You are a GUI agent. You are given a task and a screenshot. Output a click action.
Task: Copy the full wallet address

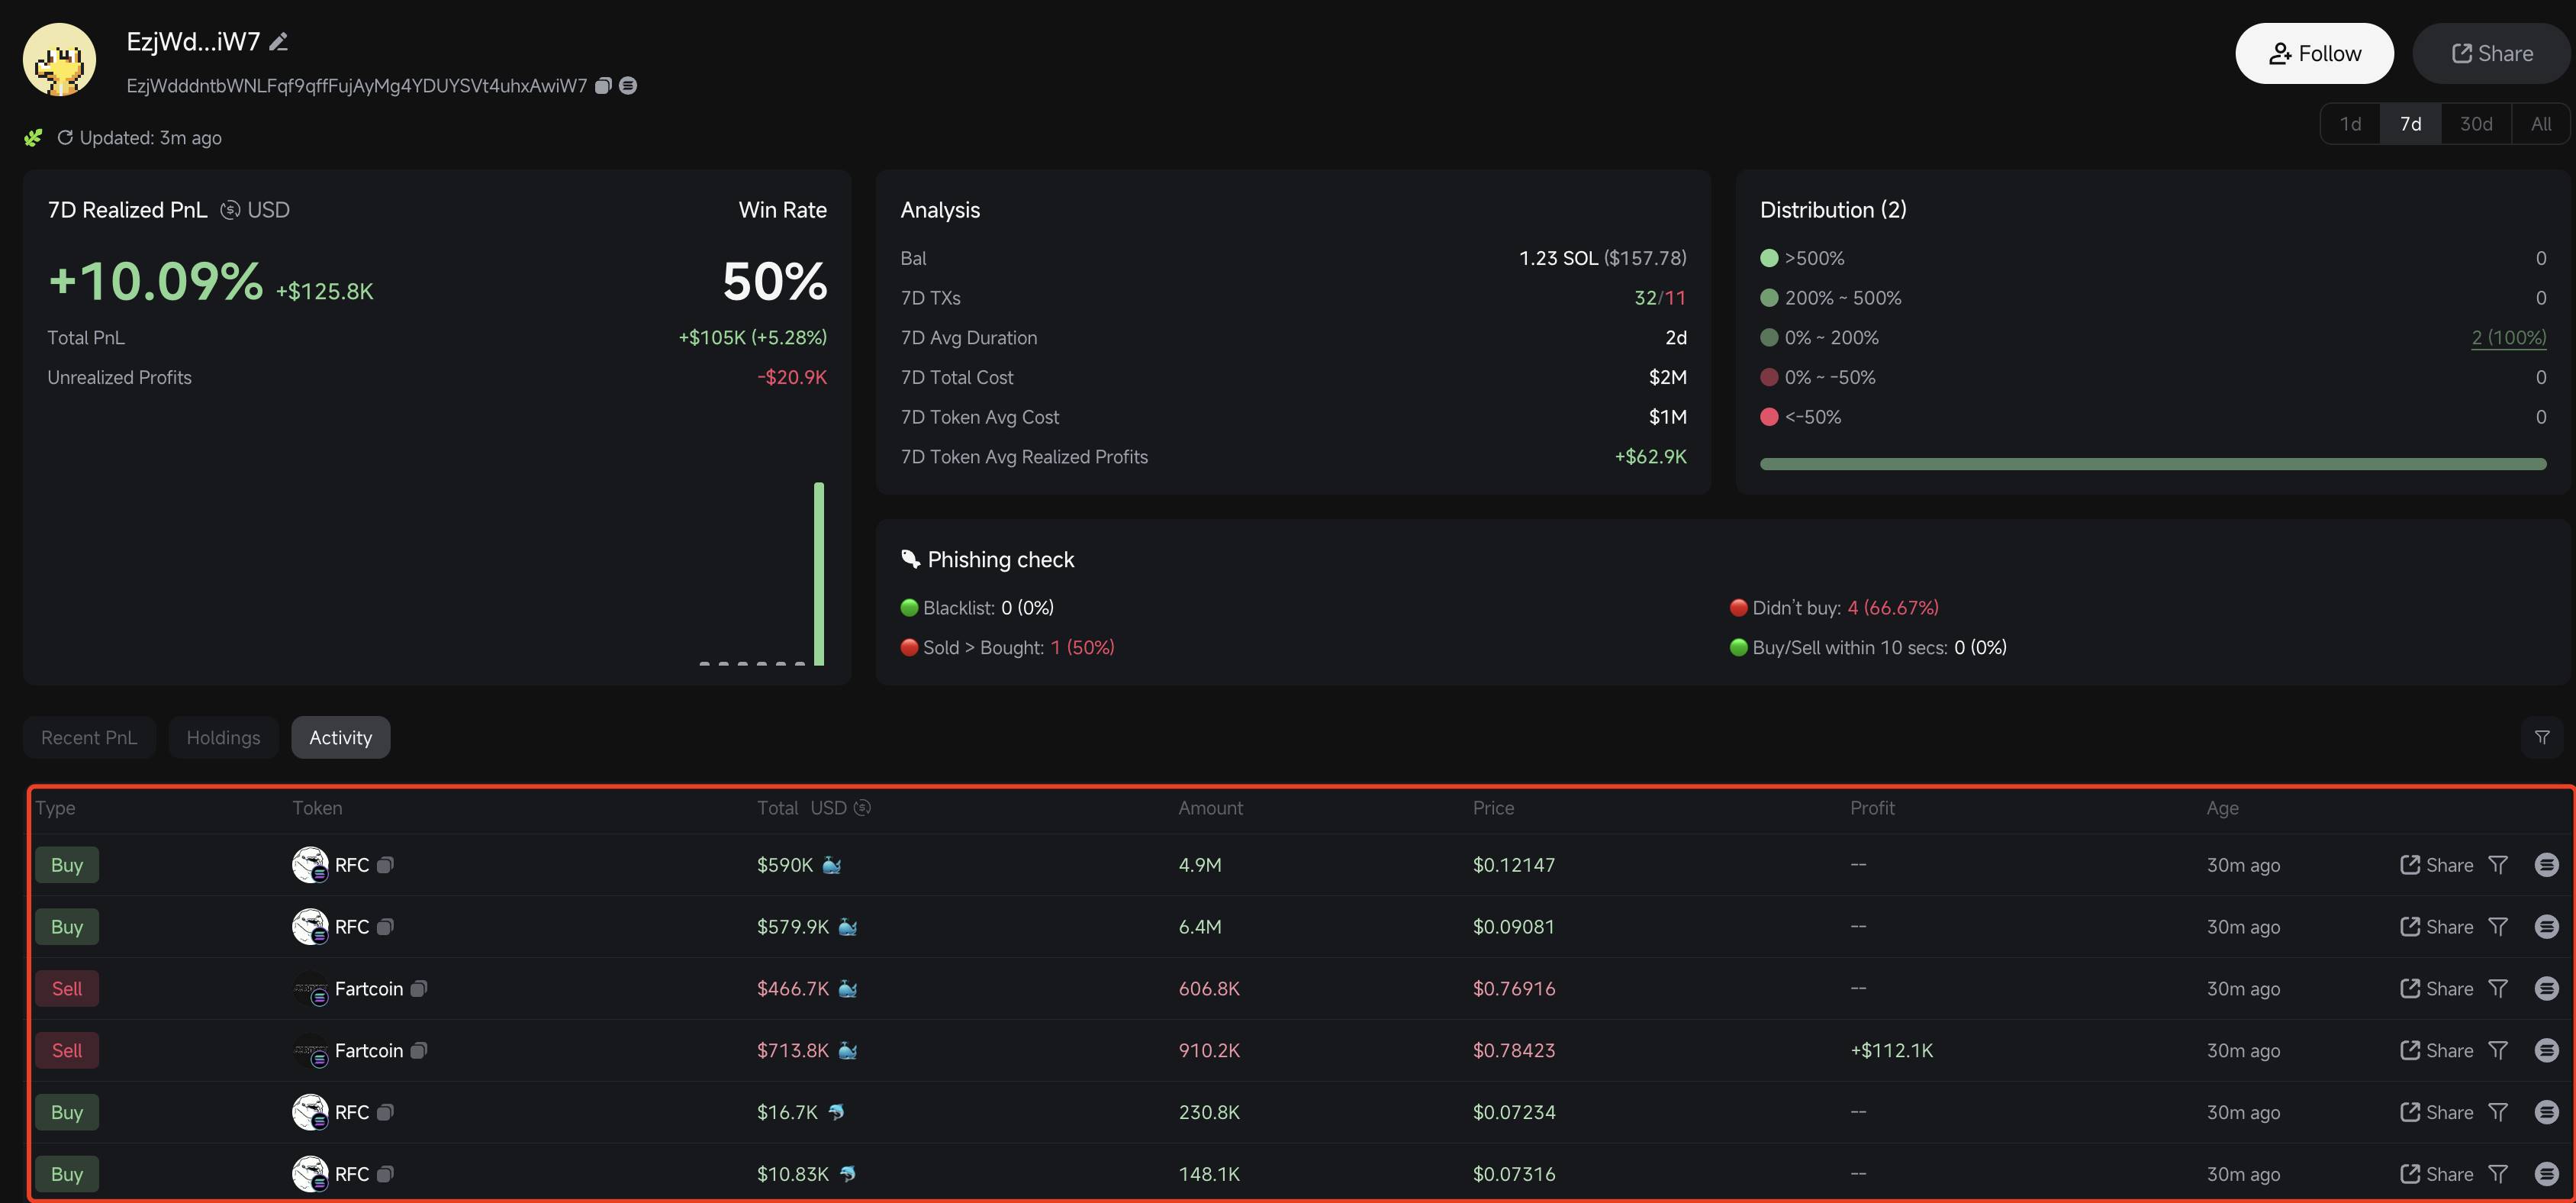[603, 86]
